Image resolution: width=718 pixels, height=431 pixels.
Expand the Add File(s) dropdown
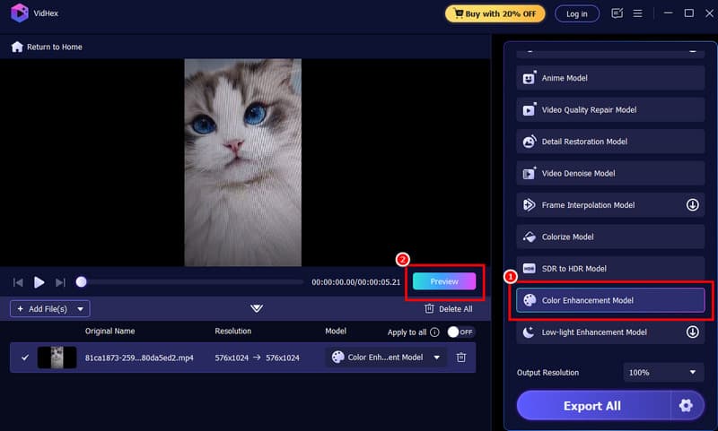tap(82, 309)
